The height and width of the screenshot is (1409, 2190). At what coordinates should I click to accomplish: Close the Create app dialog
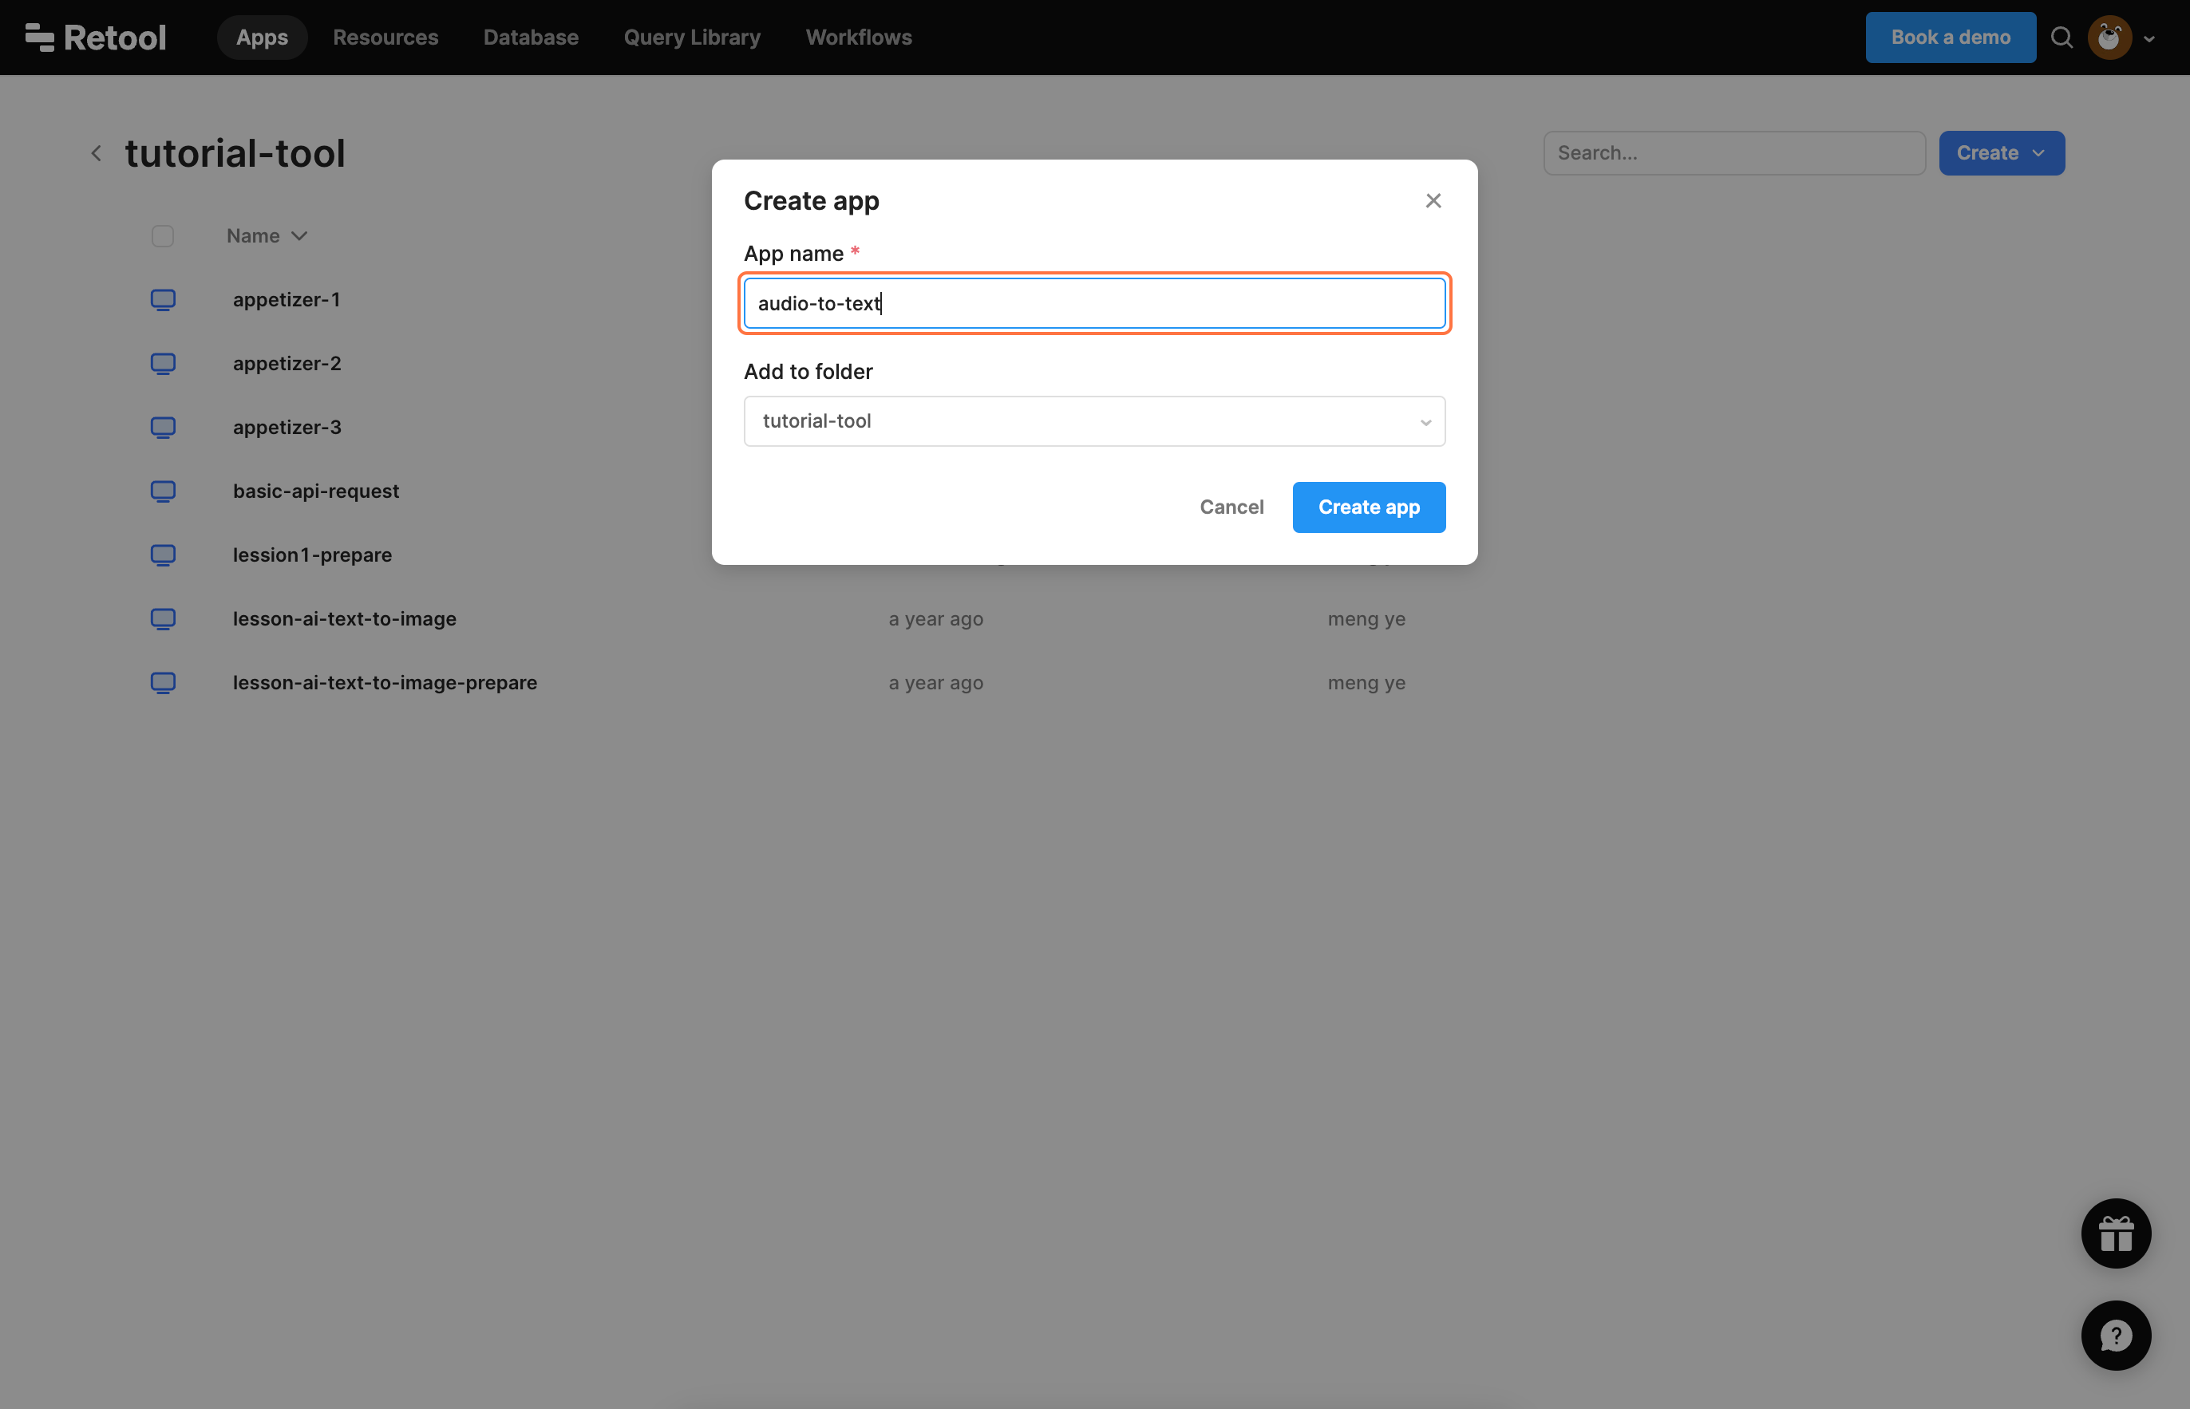(x=1433, y=201)
